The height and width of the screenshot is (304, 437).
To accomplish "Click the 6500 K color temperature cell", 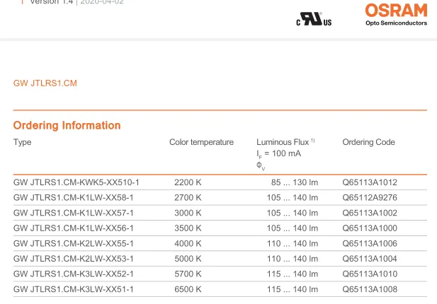I will pyautogui.click(x=188, y=290).
